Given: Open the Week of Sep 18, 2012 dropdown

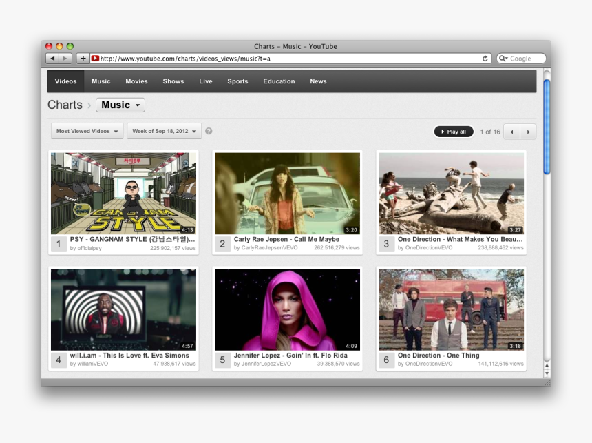Looking at the screenshot, I should 164,131.
